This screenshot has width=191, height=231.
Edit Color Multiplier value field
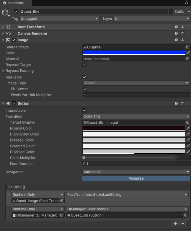tap(183, 158)
